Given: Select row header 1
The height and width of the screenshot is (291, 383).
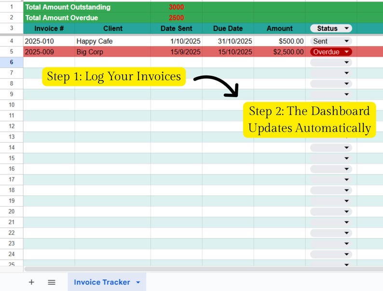Looking at the screenshot, I should (x=12, y=7).
